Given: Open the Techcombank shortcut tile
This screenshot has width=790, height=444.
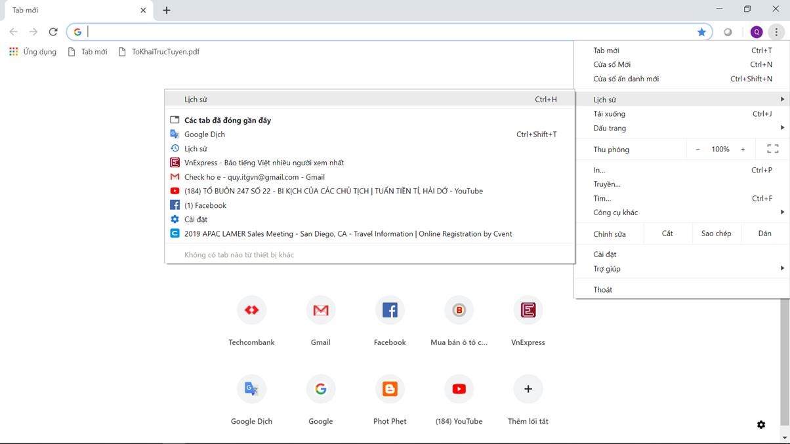Looking at the screenshot, I should pyautogui.click(x=251, y=310).
